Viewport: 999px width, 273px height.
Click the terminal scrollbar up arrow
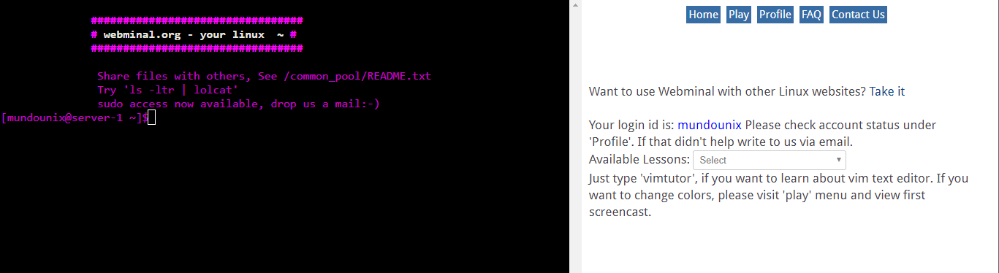(575, 5)
